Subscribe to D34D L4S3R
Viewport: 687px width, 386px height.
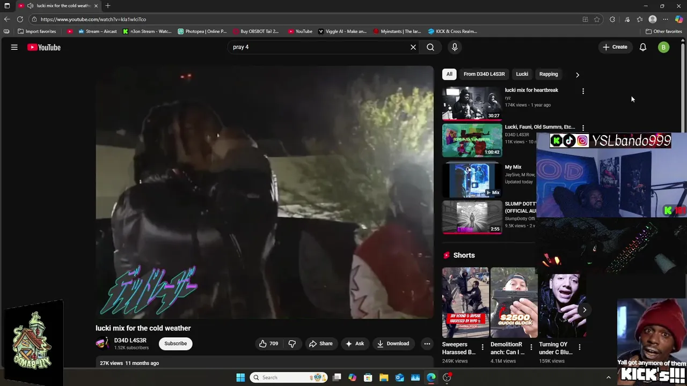pos(176,344)
